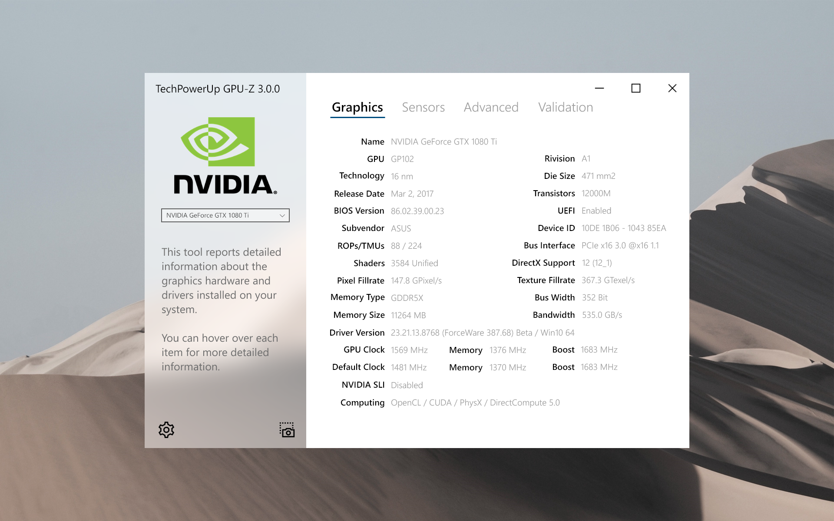Go to the Validation tab
This screenshot has width=834, height=521.
pos(566,107)
